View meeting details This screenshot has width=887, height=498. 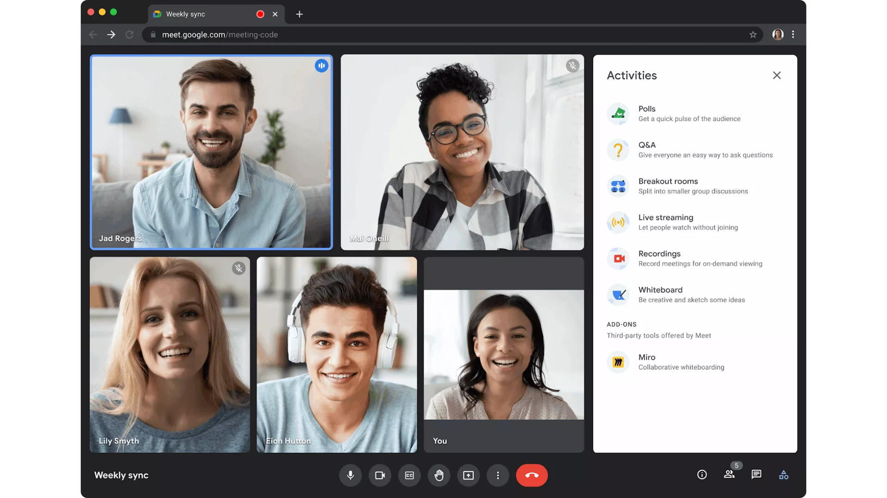pyautogui.click(x=702, y=474)
